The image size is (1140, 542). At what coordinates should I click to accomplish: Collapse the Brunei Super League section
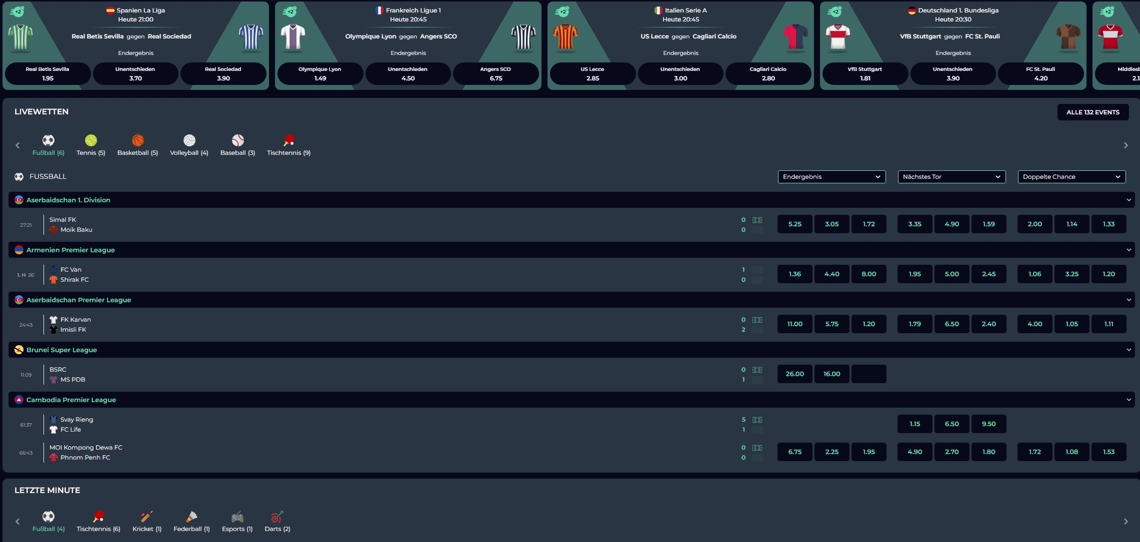[x=1128, y=350]
